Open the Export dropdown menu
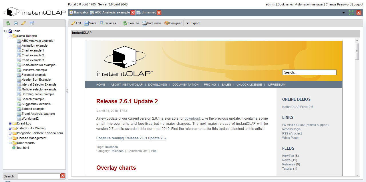The width and height of the screenshot is (366, 182). 193,23
